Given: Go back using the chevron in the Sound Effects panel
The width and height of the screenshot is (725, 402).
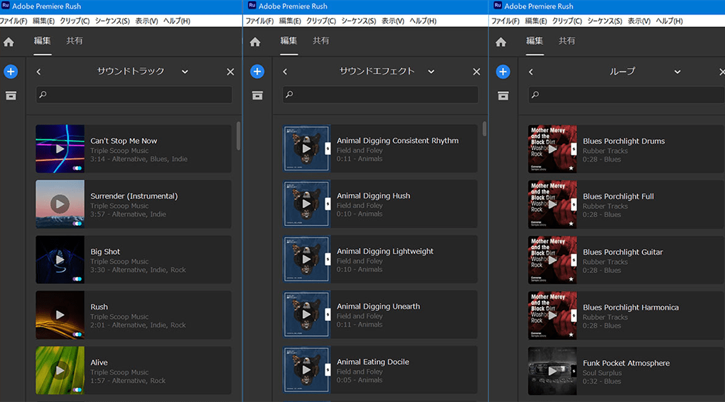Looking at the screenshot, I should click(284, 71).
